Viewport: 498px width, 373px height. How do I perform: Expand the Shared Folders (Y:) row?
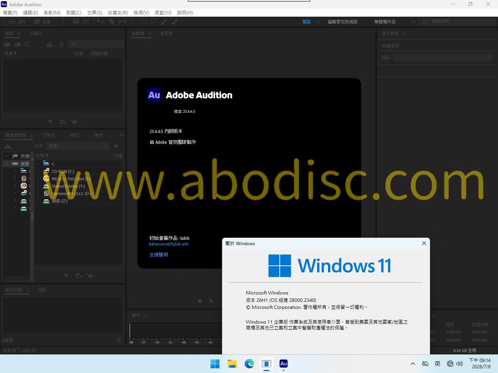point(38,186)
